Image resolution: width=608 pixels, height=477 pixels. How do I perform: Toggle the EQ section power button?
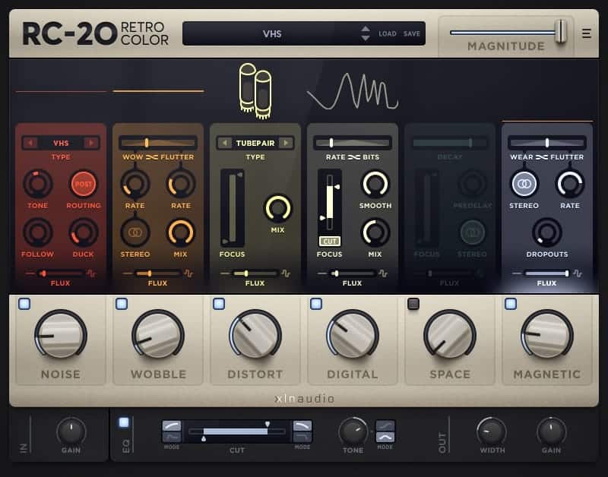pyautogui.click(x=124, y=422)
